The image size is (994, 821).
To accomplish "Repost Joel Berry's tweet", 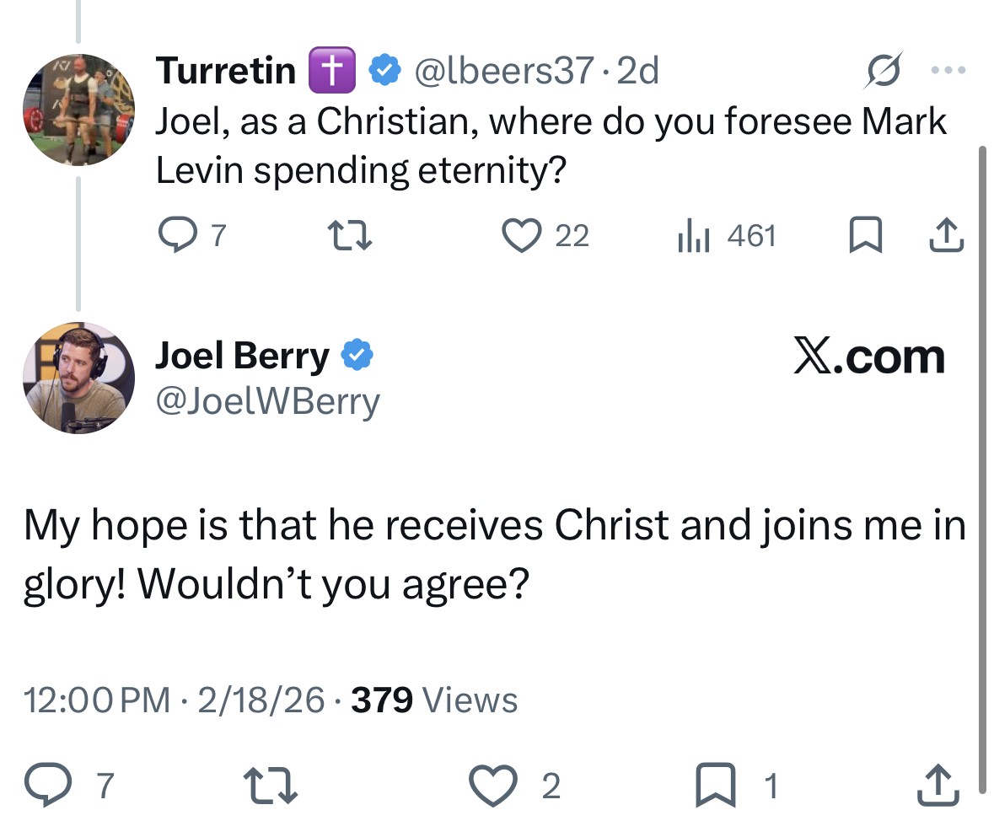I will [x=270, y=786].
